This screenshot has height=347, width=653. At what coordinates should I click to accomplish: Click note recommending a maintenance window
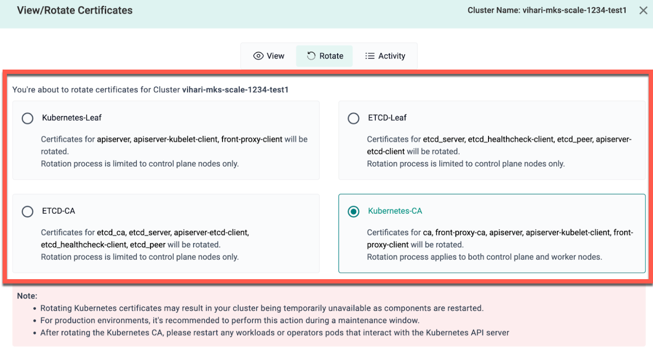tap(230, 320)
